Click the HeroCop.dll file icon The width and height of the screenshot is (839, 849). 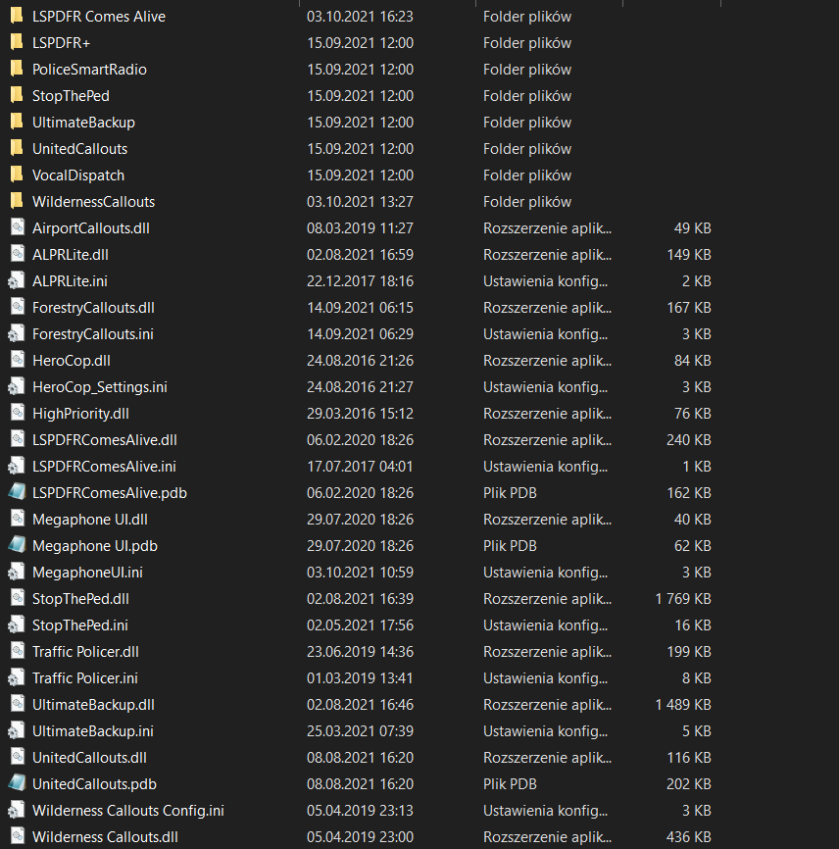pyautogui.click(x=17, y=360)
